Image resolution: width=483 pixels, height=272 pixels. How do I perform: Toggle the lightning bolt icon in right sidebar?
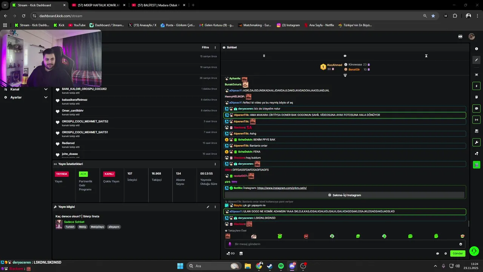pos(477,86)
